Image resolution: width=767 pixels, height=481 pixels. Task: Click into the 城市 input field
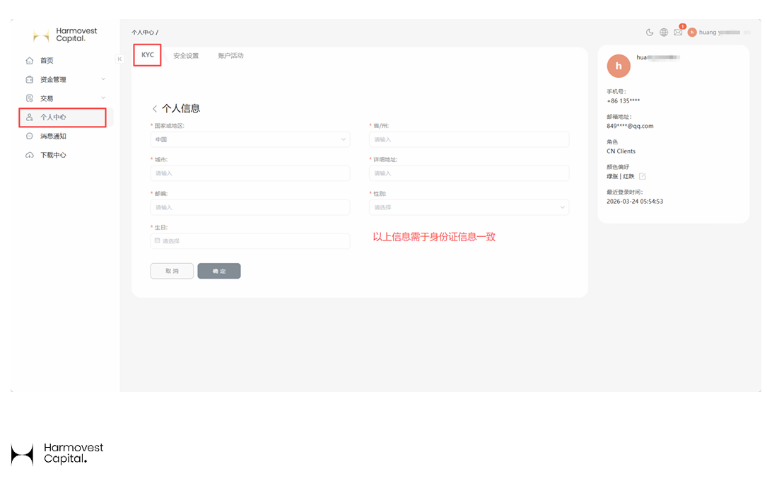pos(250,173)
